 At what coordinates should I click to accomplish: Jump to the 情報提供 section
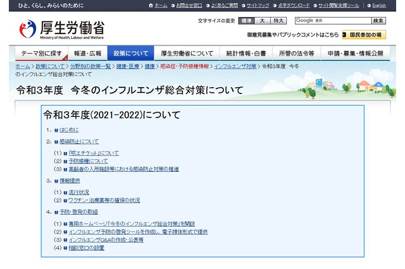[x=70, y=181]
